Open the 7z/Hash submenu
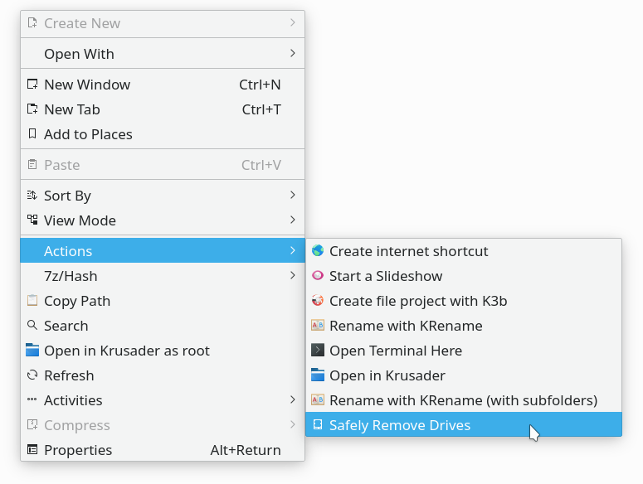The width and height of the screenshot is (643, 484). click(163, 276)
